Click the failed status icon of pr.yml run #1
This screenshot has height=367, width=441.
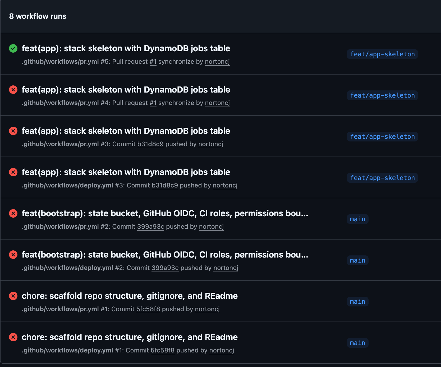[13, 296]
